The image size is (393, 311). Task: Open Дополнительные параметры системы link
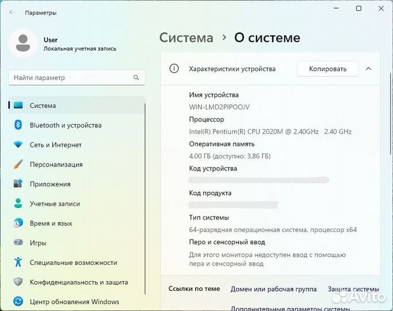290,308
